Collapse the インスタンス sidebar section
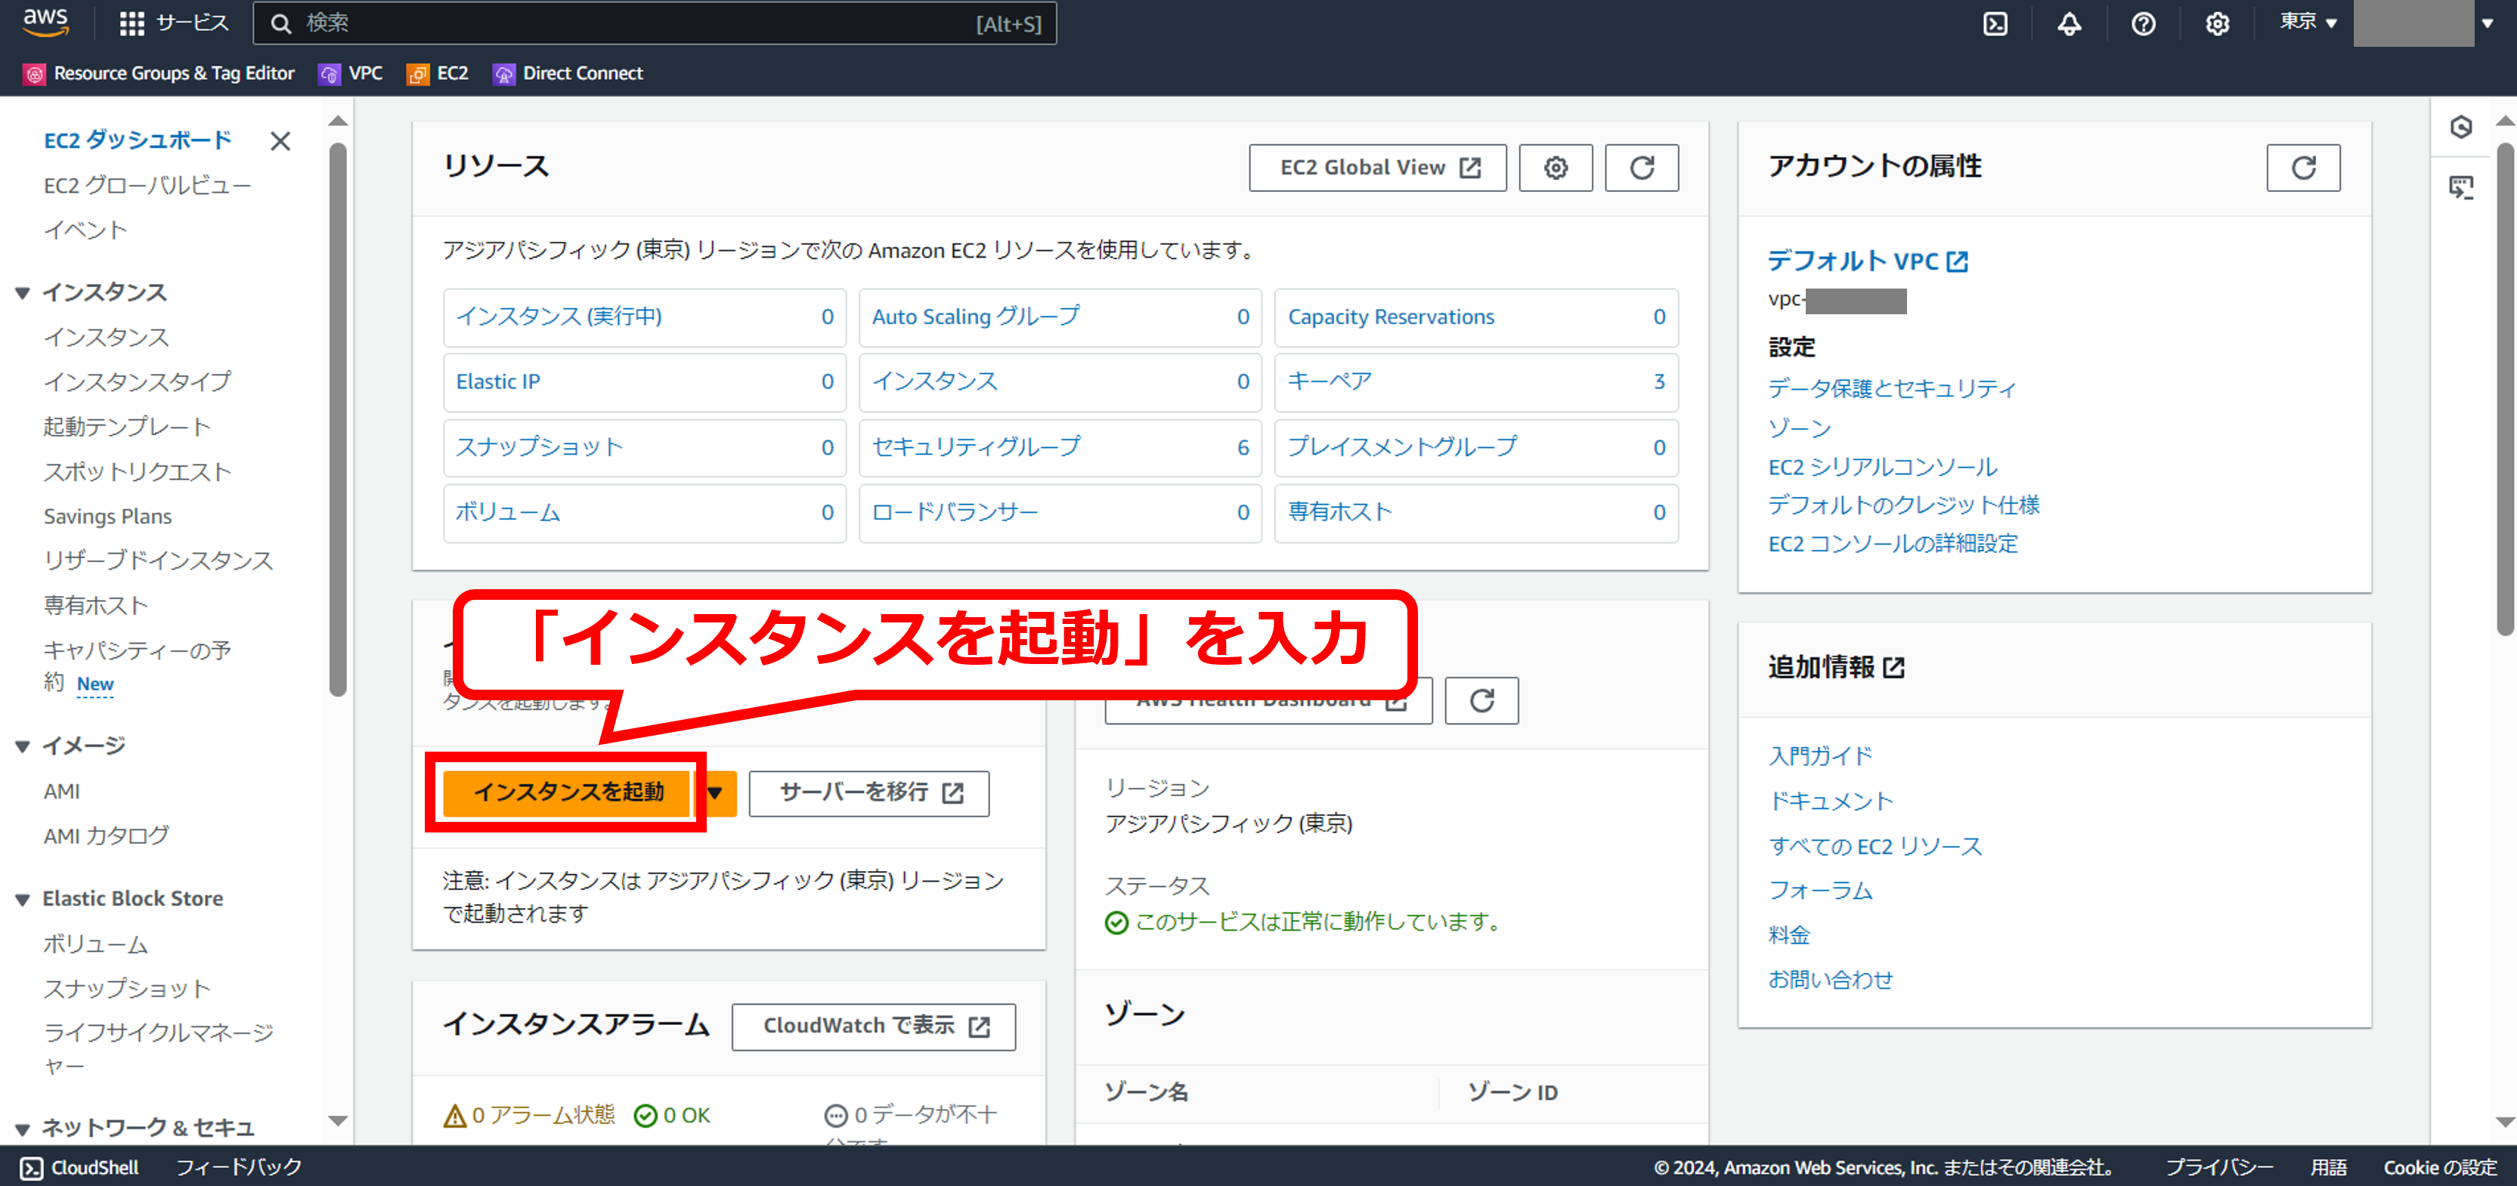Viewport: 2517px width, 1186px height. click(23, 293)
